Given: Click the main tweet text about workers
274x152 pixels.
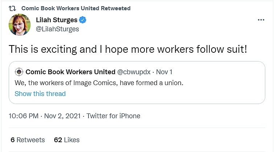Looking at the screenshot, I should (x=128, y=49).
